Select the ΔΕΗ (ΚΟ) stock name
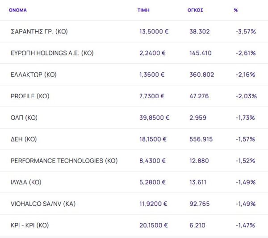 pos(24,139)
